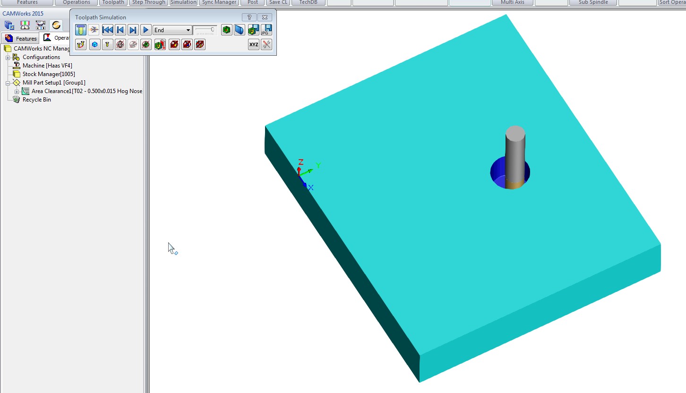
Task: Rewind simulation to the start
Action: (x=108, y=30)
